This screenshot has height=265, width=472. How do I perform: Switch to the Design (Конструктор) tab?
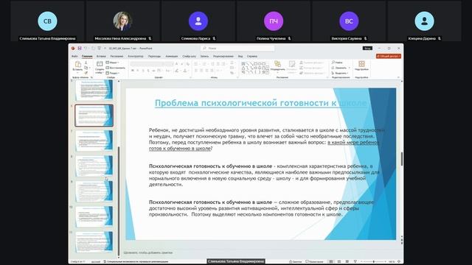point(136,56)
